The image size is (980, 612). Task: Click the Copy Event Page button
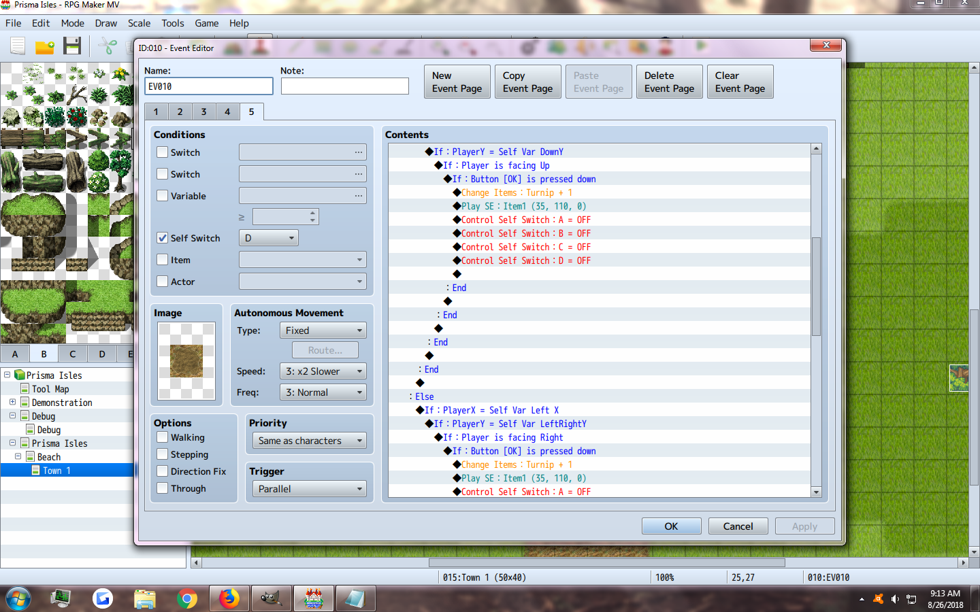(x=528, y=82)
